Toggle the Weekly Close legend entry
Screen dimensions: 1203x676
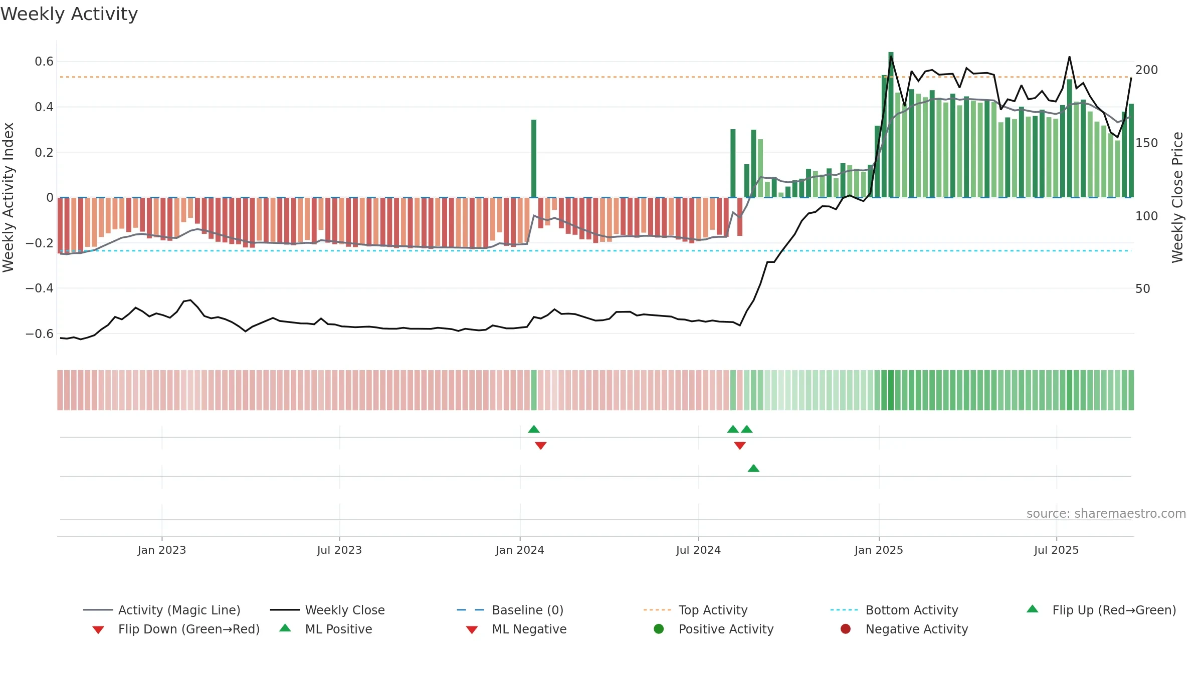click(x=327, y=610)
